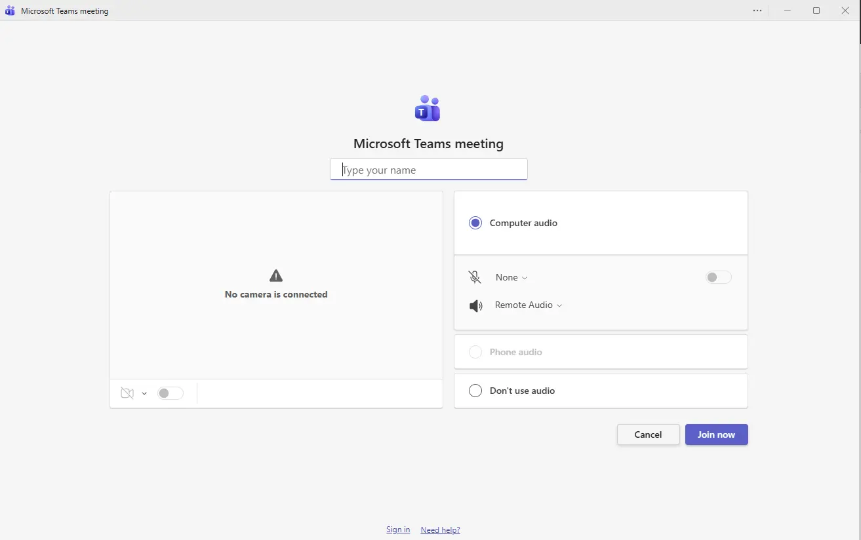Select the Computer audio option

point(475,223)
